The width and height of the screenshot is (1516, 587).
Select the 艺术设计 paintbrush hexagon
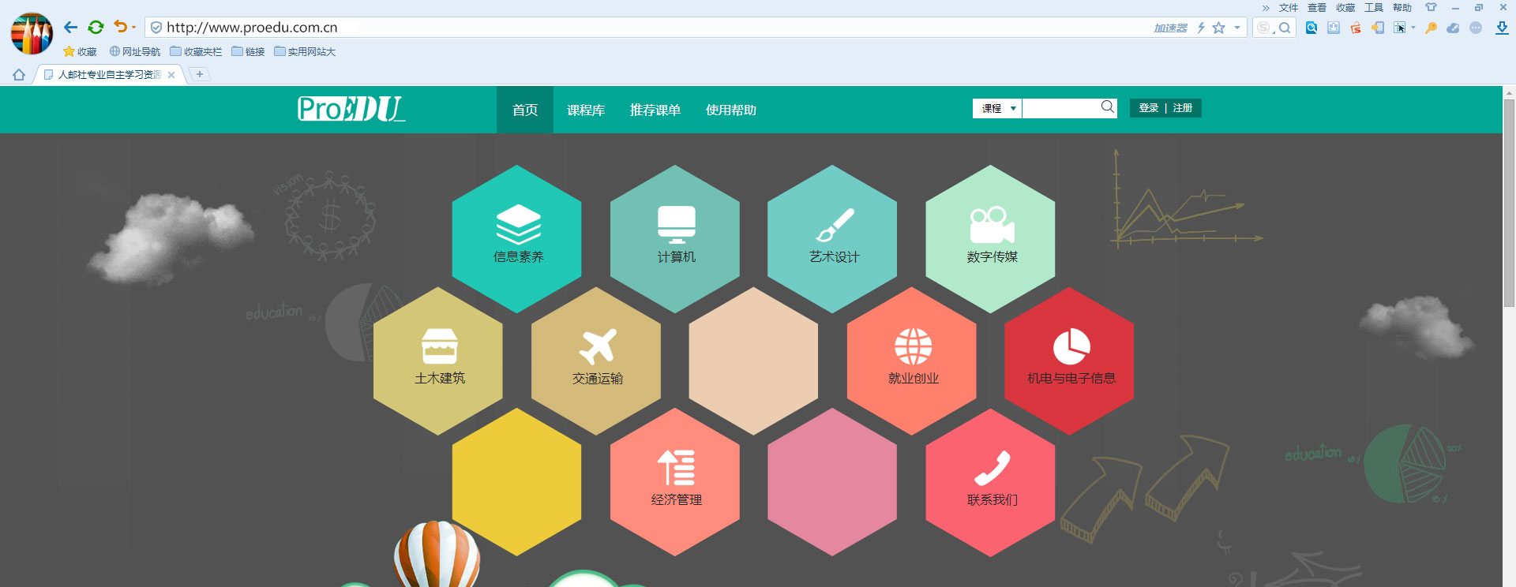832,237
